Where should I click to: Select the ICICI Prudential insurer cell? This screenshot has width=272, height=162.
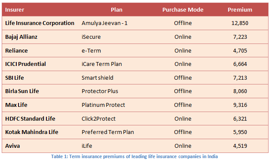[25, 64]
